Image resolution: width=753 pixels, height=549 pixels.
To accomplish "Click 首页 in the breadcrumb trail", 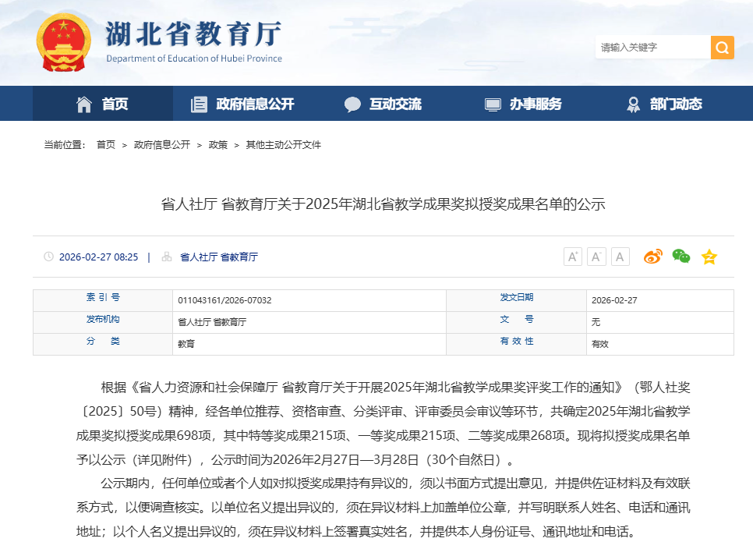I will pyautogui.click(x=105, y=145).
